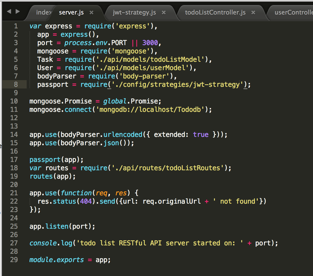
Task: Click line number 29 in the gutter
Action: (x=14, y=260)
